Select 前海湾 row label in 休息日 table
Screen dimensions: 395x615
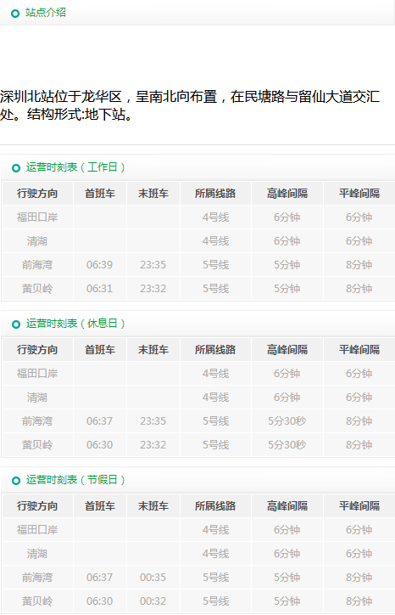click(37, 420)
